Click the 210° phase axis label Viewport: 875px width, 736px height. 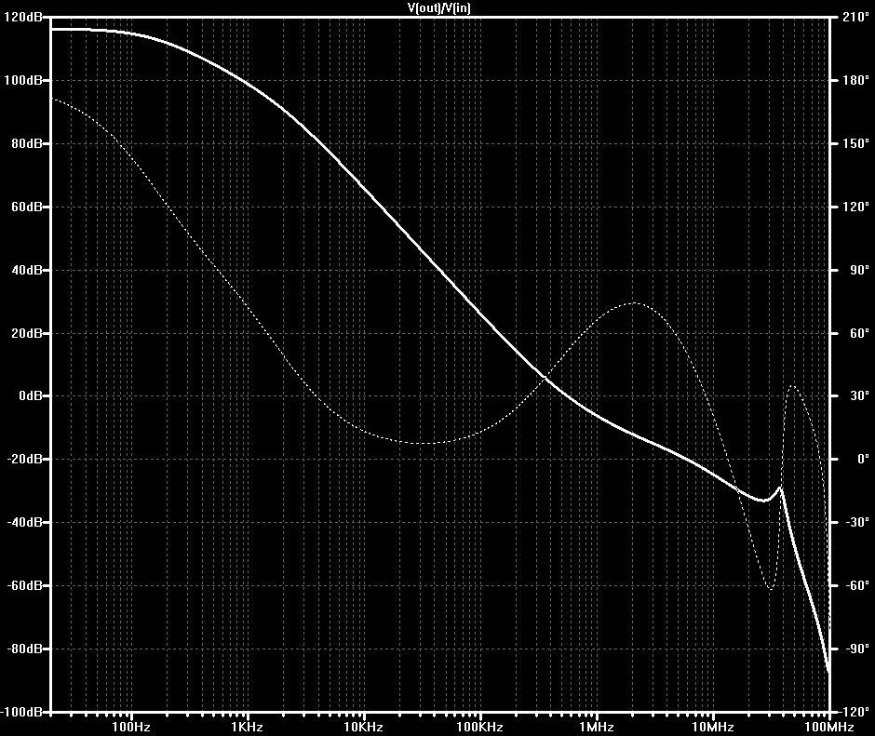855,18
